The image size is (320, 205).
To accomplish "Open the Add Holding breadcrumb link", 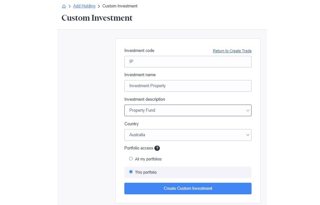I will [x=84, y=6].
